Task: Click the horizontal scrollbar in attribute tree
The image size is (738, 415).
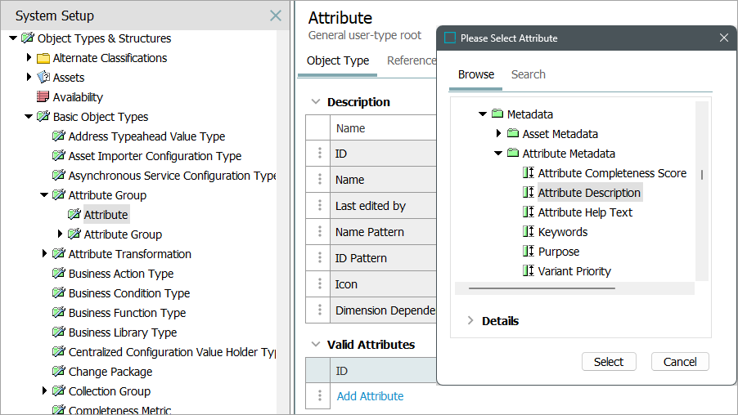Action: coord(541,288)
